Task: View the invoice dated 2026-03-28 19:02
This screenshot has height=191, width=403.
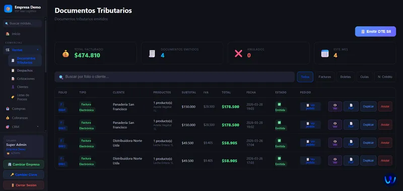Action: coord(335,125)
